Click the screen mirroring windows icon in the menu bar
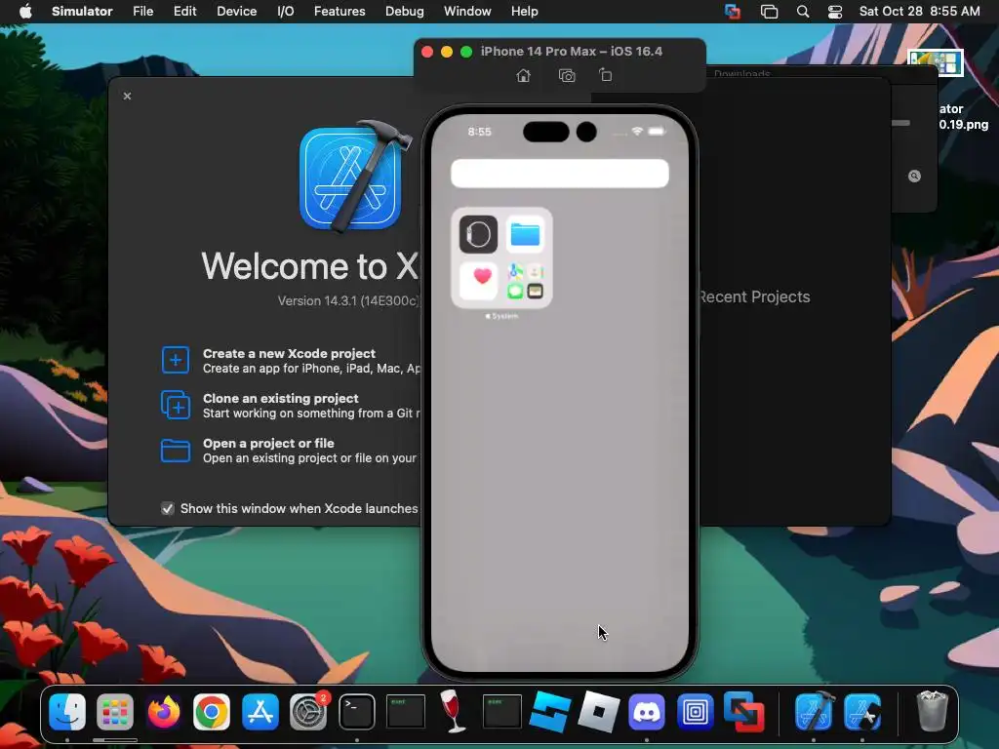 pyautogui.click(x=769, y=12)
